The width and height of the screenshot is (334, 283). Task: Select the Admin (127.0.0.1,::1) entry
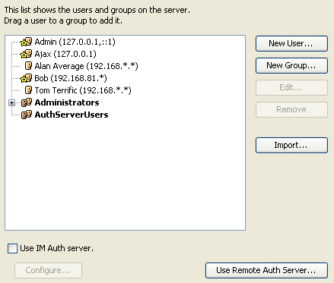pyautogui.click(x=75, y=42)
